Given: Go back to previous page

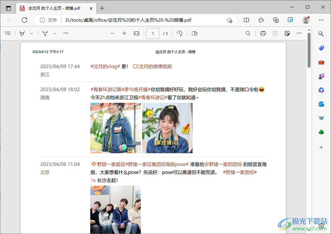Looking at the screenshot, I should (10, 20).
